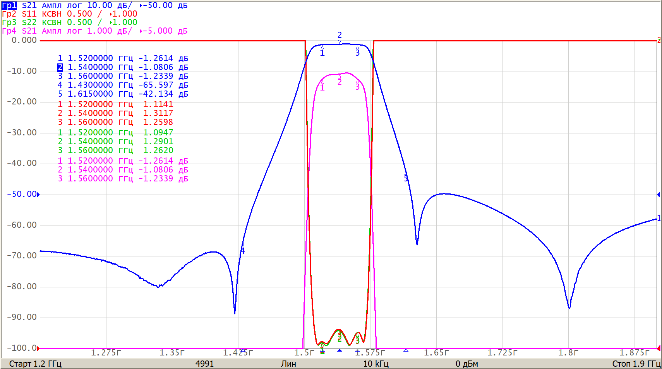Click blue reference level arrow at -50.00
This screenshot has height=369, width=662.
tap(38, 194)
